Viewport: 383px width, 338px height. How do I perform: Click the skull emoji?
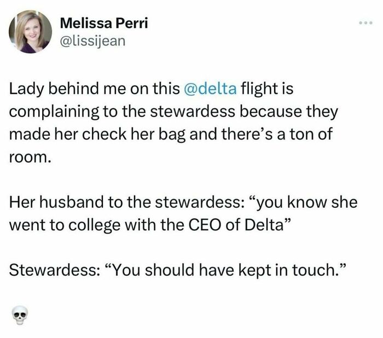point(19,314)
